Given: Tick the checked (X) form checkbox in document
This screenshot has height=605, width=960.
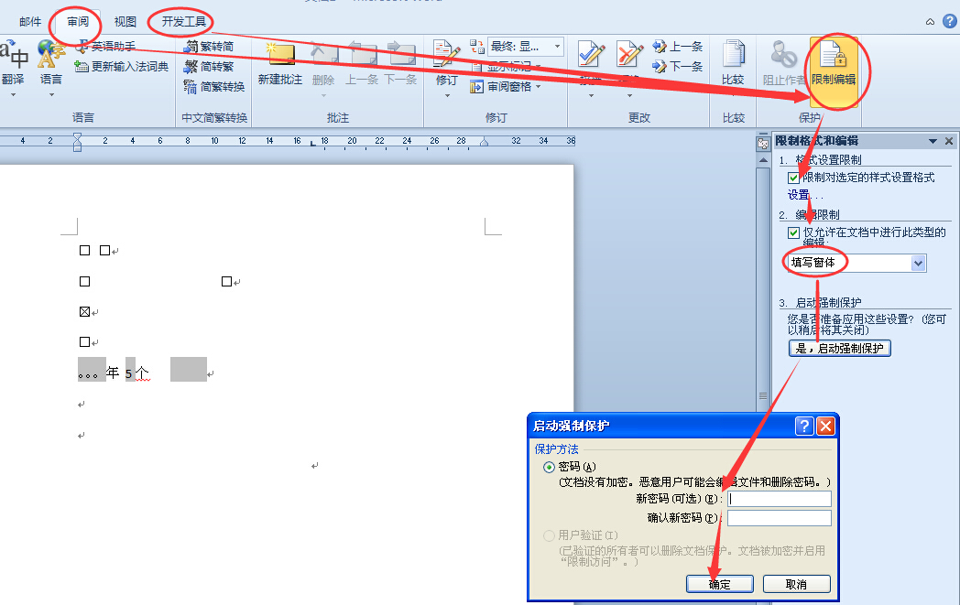Looking at the screenshot, I should pos(85,312).
